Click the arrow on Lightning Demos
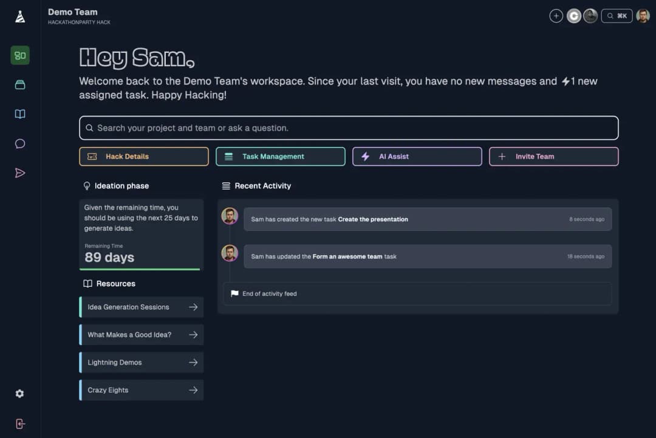The image size is (656, 438). coord(193,363)
